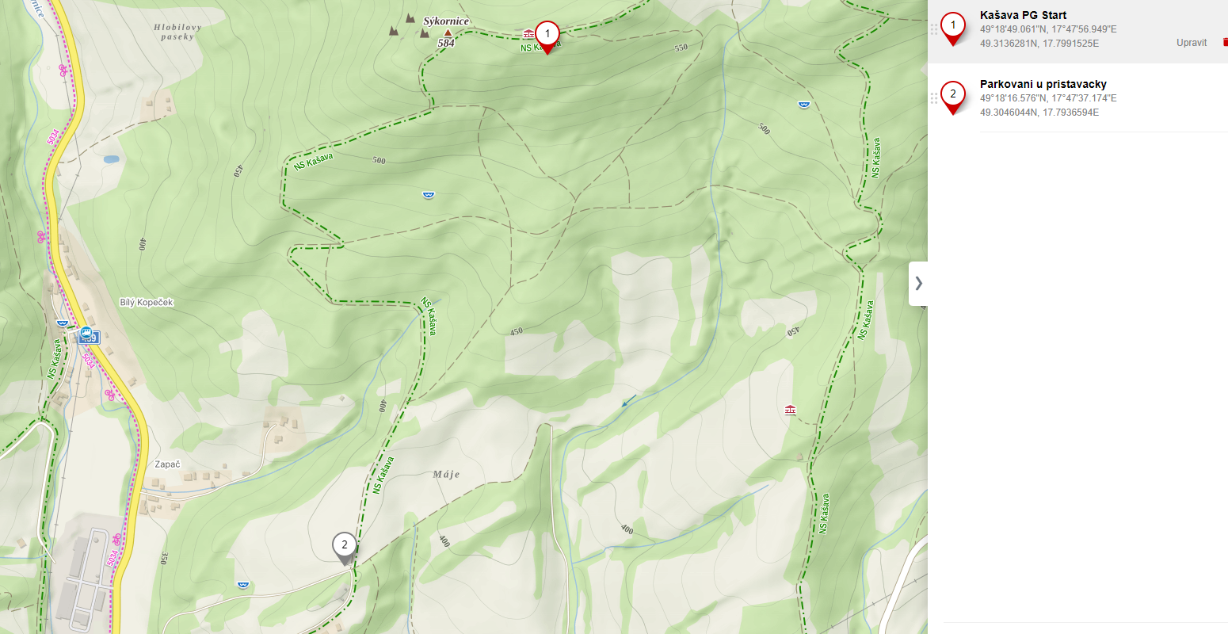Grab the drag handle of Parkovani u pristavacky
Image resolution: width=1228 pixels, height=634 pixels.
tap(934, 98)
